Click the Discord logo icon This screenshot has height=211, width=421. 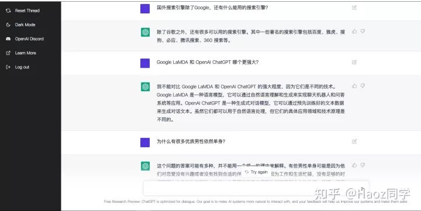(x=8, y=39)
